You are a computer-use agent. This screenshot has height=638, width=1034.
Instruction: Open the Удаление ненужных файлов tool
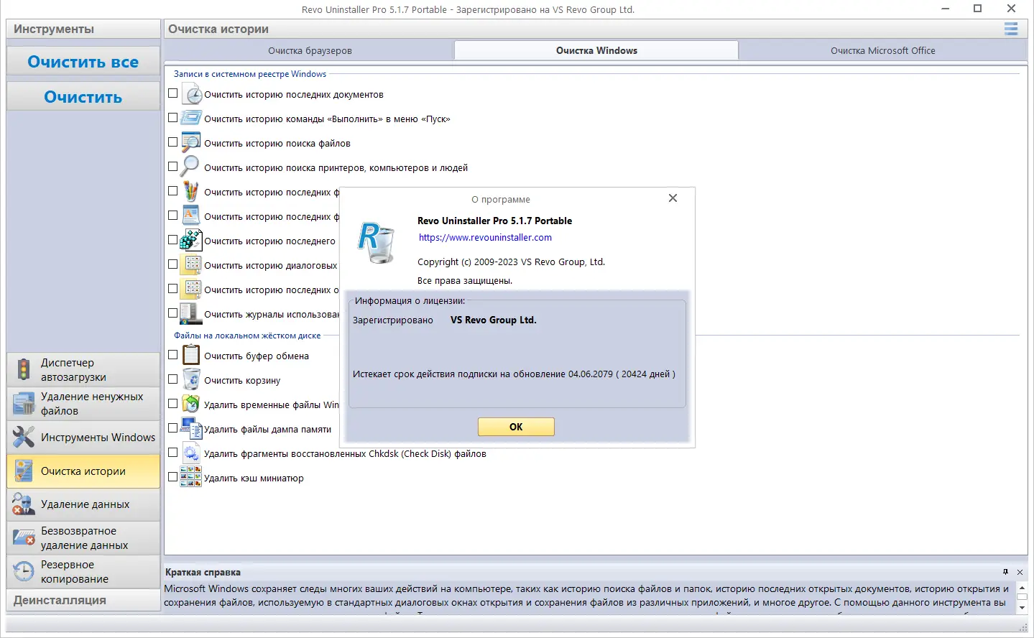coord(83,403)
